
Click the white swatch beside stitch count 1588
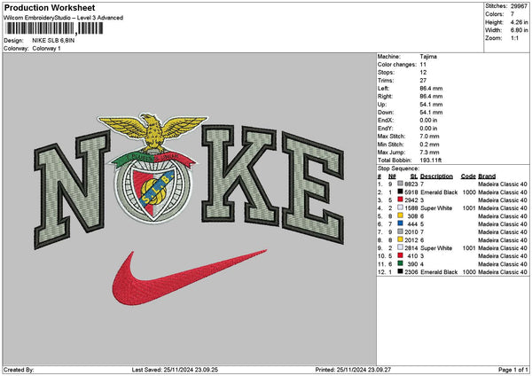pos(400,208)
